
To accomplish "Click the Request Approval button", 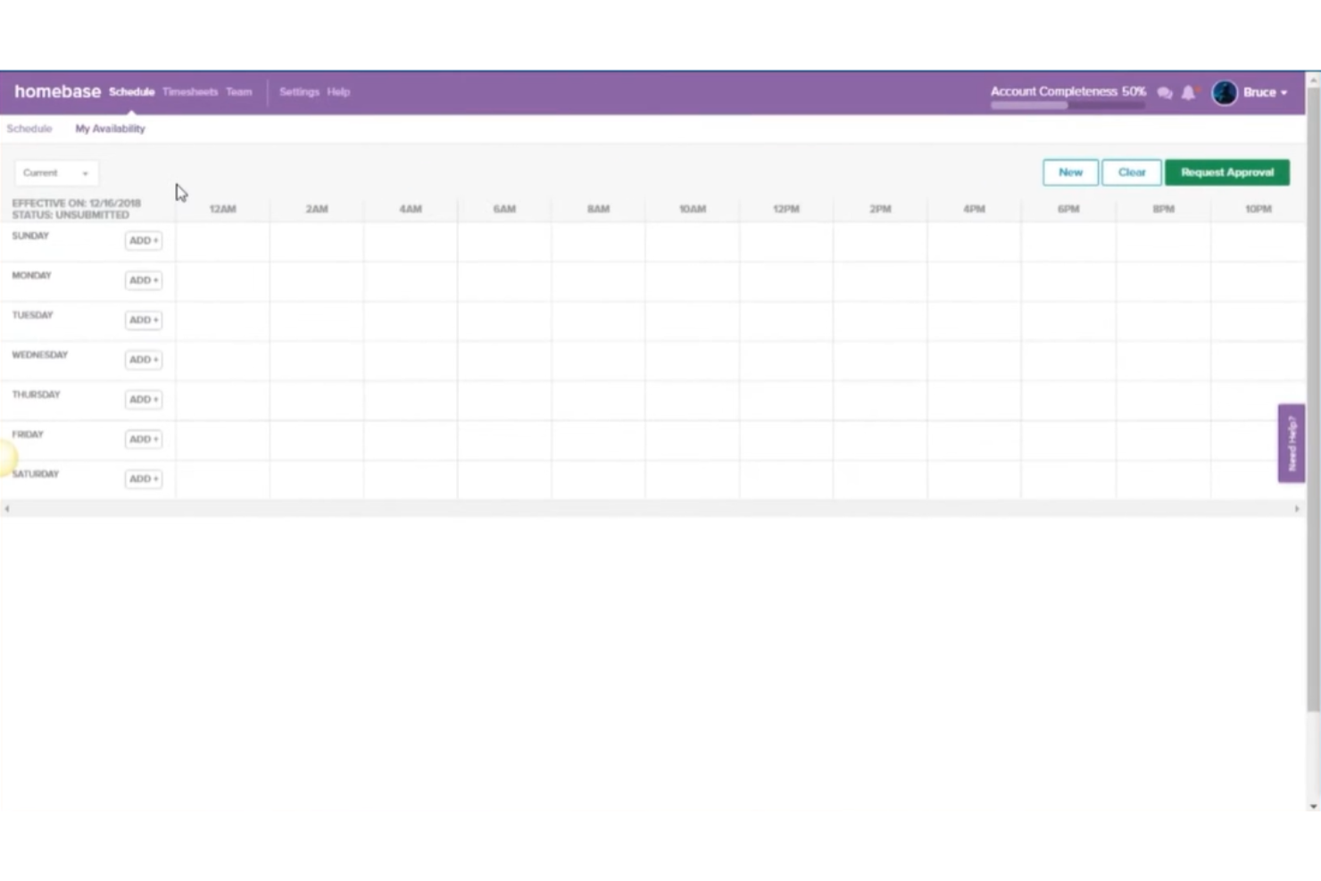I will click(x=1226, y=172).
